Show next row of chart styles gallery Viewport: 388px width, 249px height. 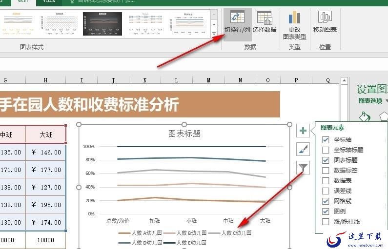pos(214,24)
